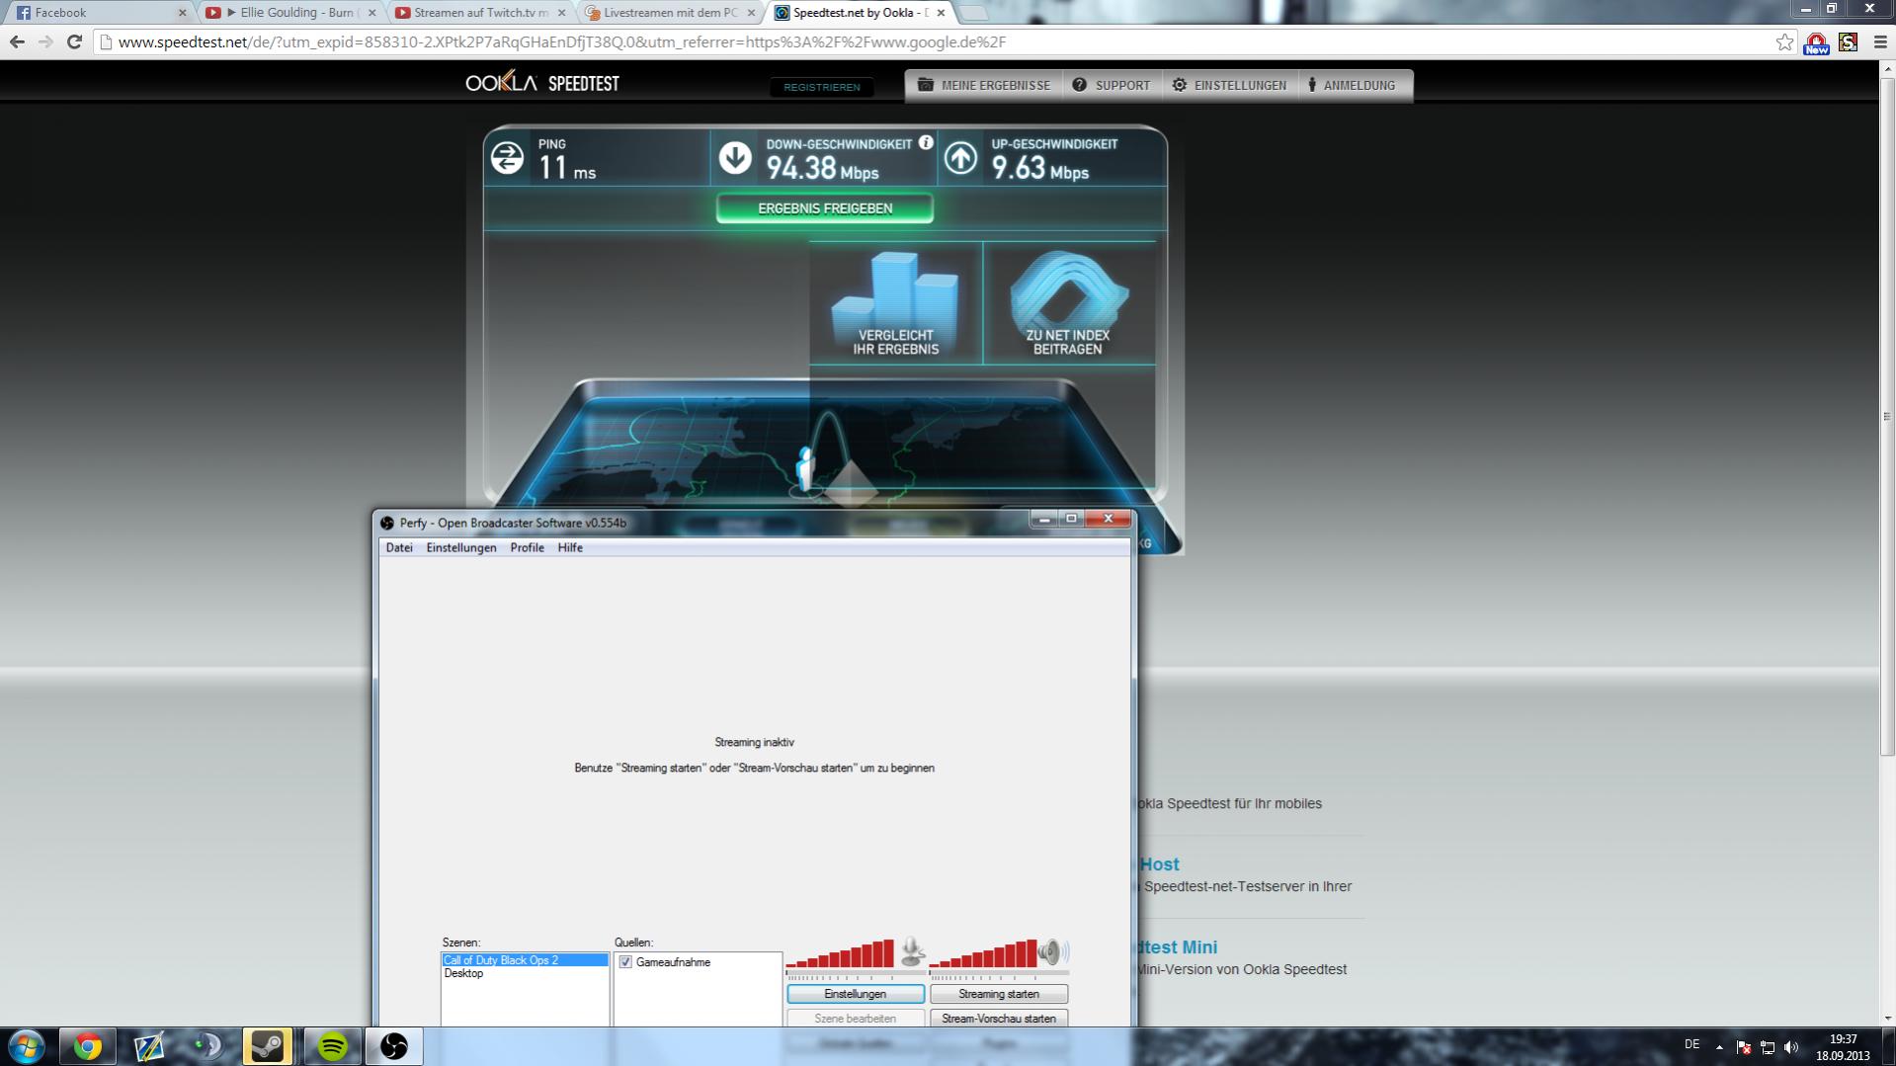Go forward in Chrome
The image size is (1896, 1066).
(45, 41)
